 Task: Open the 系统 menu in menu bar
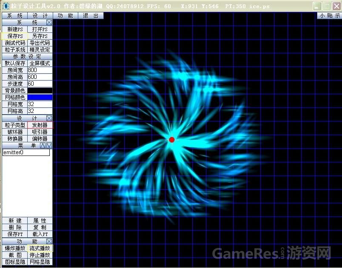pos(15,15)
